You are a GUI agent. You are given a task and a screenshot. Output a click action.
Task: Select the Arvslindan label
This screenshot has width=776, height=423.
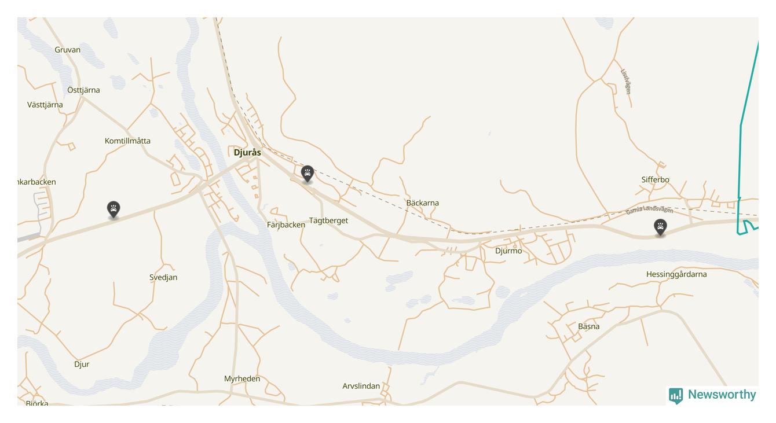click(x=361, y=387)
